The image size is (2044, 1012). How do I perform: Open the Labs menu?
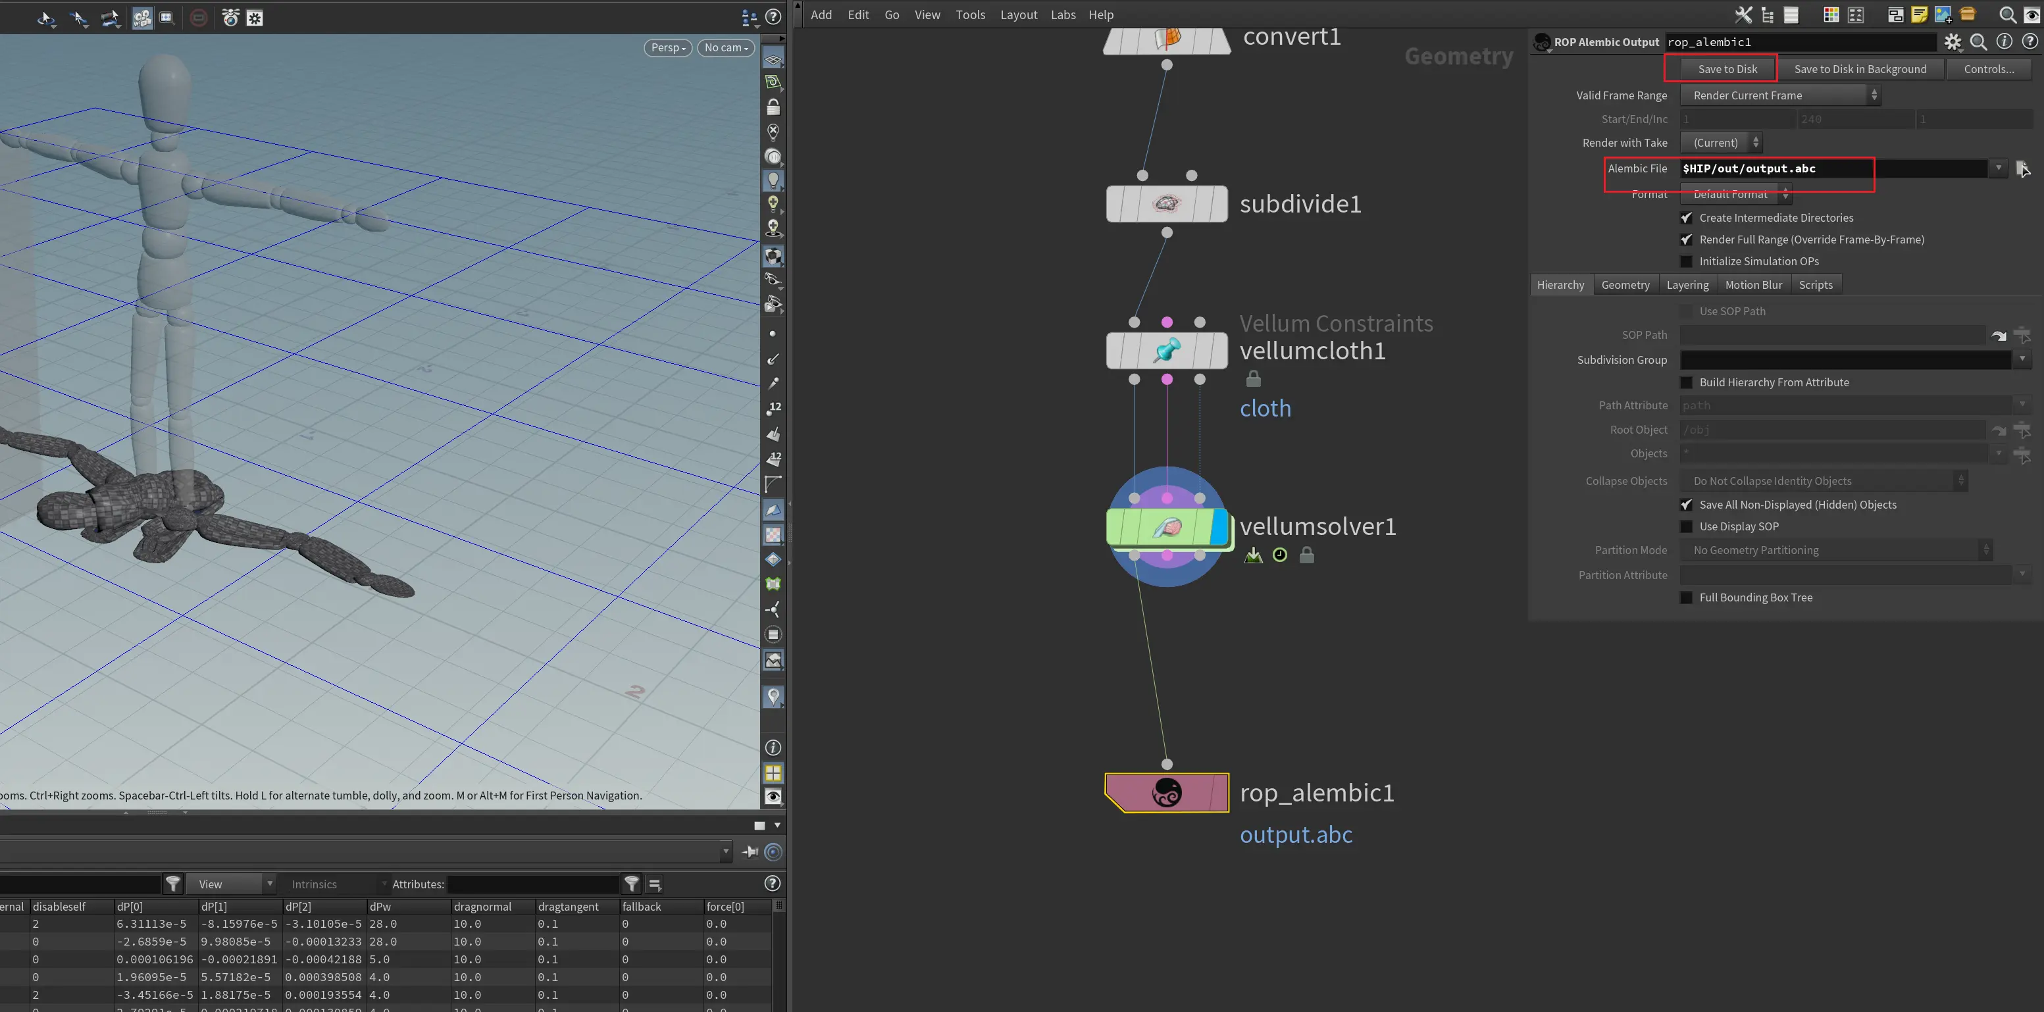click(x=1062, y=15)
